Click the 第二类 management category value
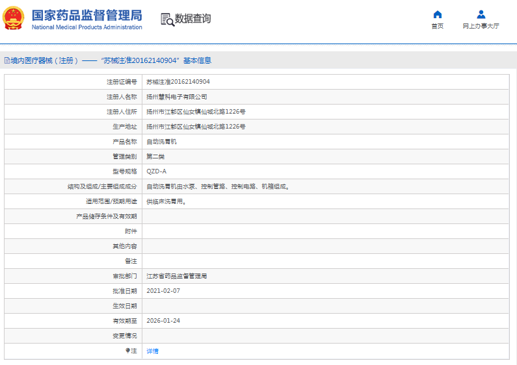The width and height of the screenshot is (517, 365). coord(155,157)
